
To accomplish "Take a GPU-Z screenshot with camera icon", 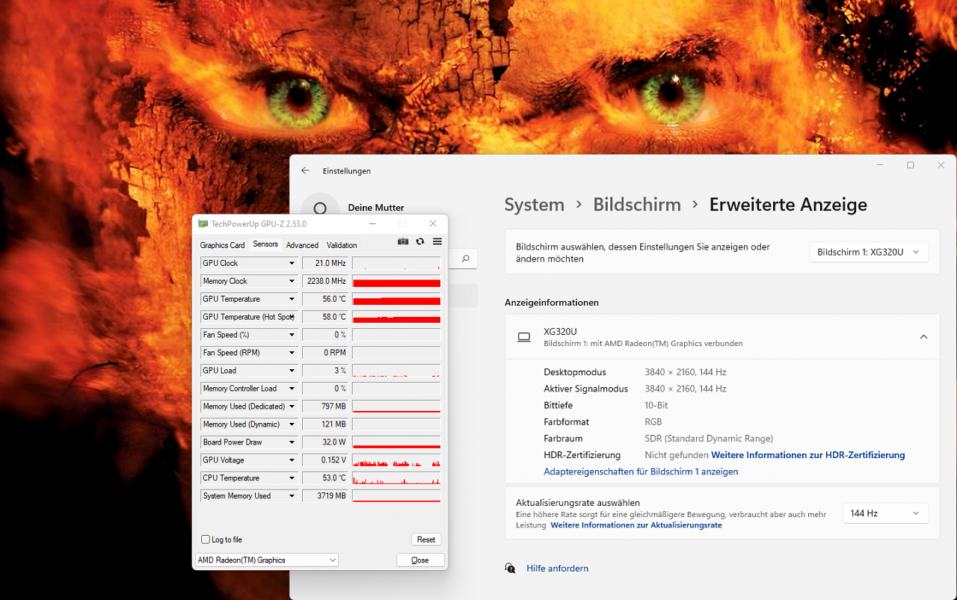I will pyautogui.click(x=403, y=241).
